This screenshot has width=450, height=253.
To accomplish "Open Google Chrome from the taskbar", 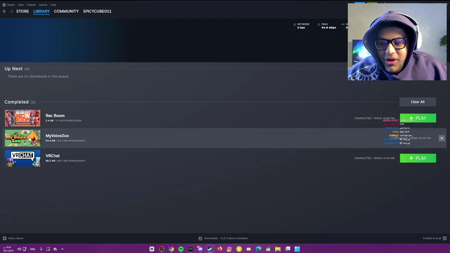I will pyautogui.click(x=171, y=249).
